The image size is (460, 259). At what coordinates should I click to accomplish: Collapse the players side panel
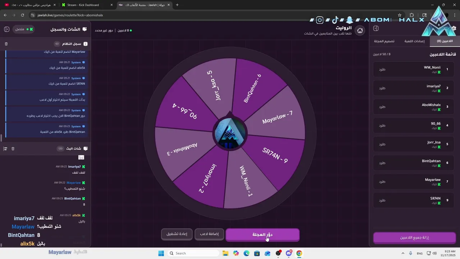coord(376,28)
